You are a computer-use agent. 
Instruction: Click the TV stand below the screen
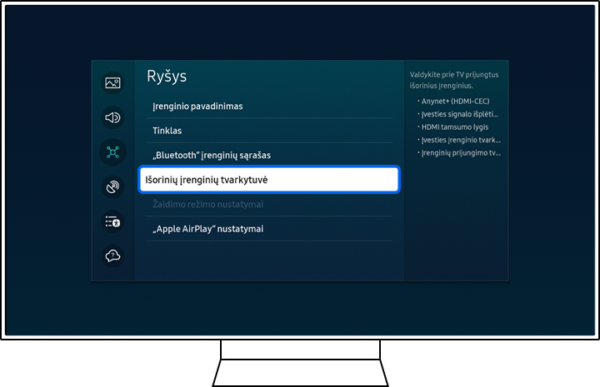[300, 366]
